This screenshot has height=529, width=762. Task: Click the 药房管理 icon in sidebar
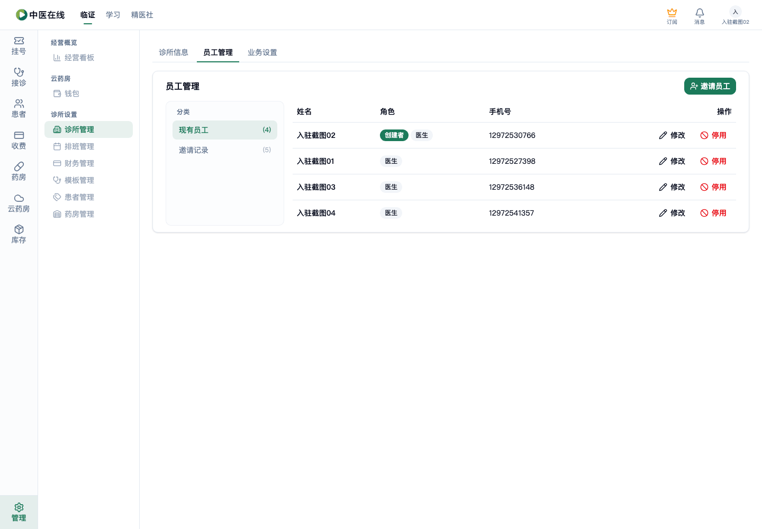pos(57,214)
